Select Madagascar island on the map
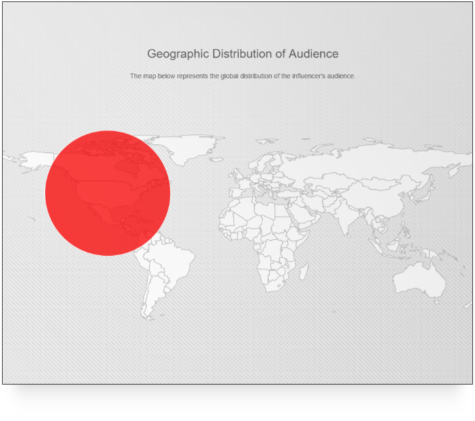 [x=304, y=271]
